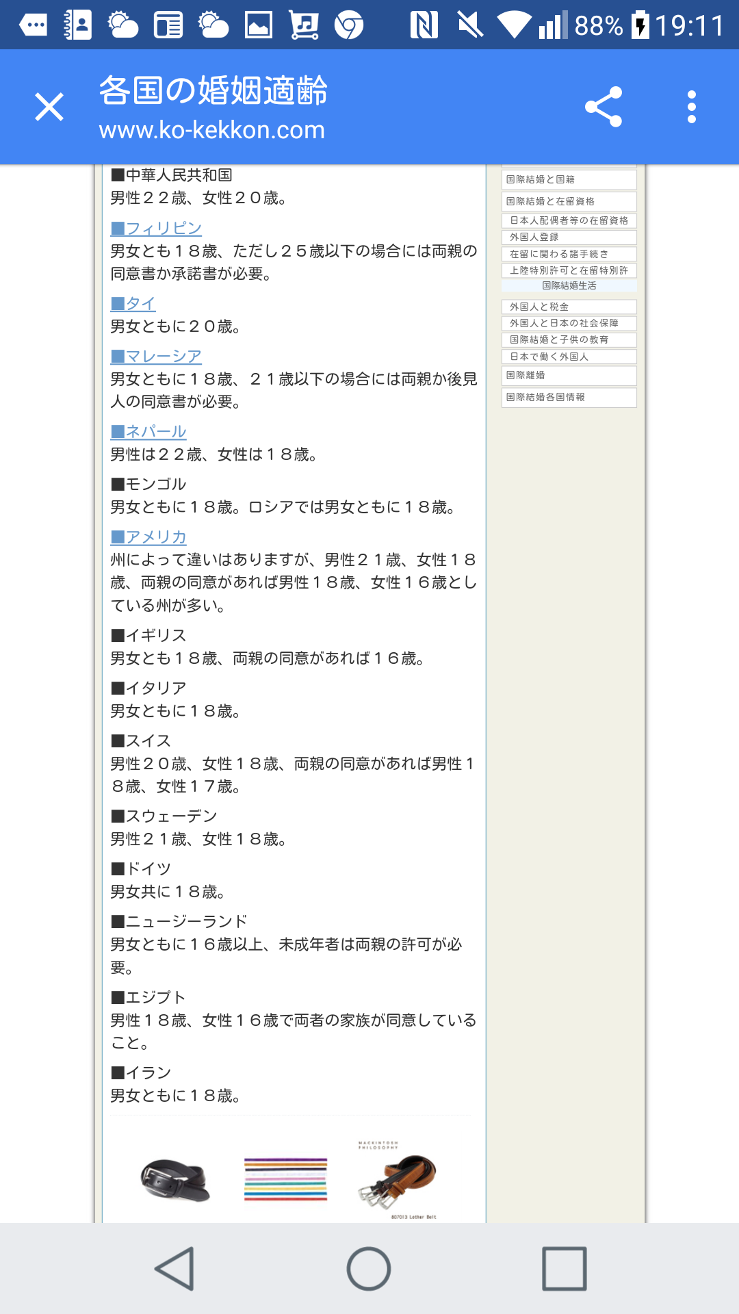The height and width of the screenshot is (1314, 739).
Task: Tap the contacts notification icon in status bar
Action: pos(78,25)
